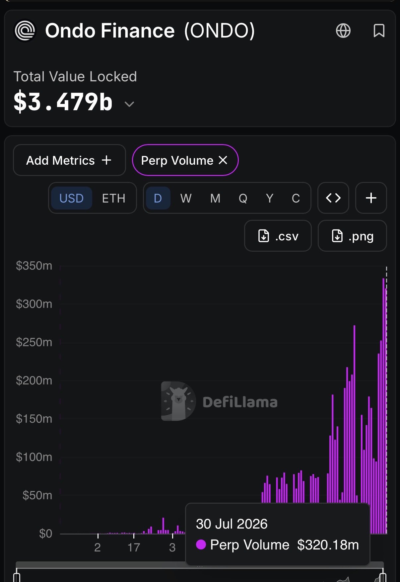Select weekly W interval
Viewport: 400px width, 582px height.
[x=186, y=198]
